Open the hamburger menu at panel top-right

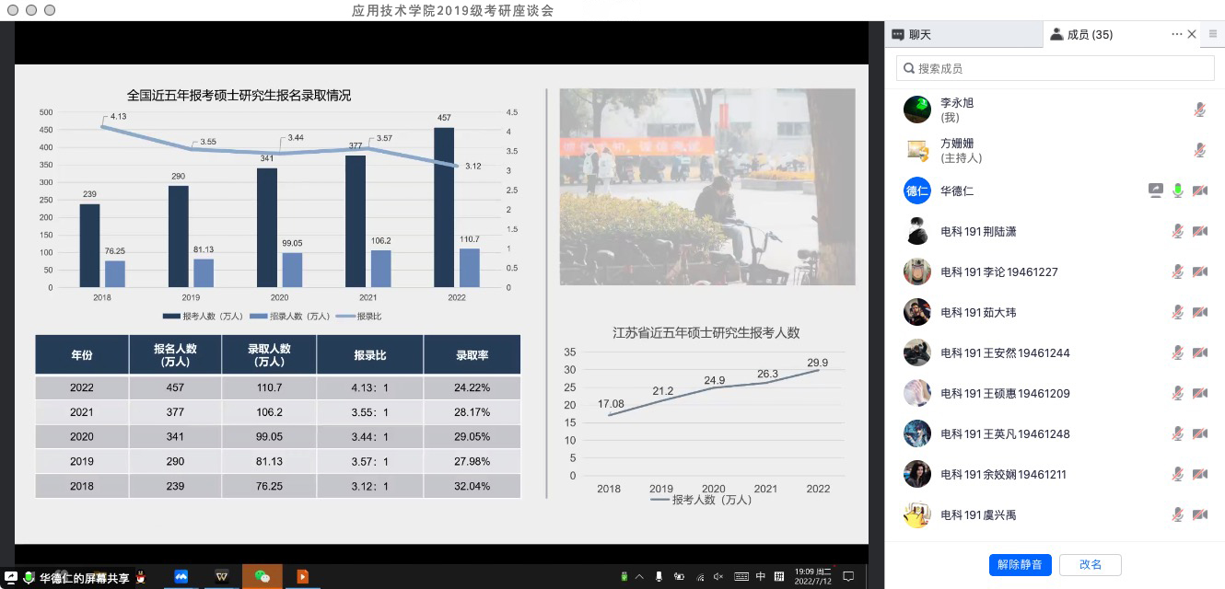(x=1212, y=34)
